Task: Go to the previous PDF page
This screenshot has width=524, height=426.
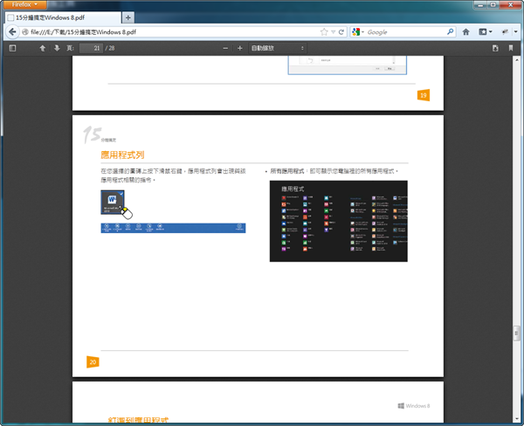Action: 43,48
